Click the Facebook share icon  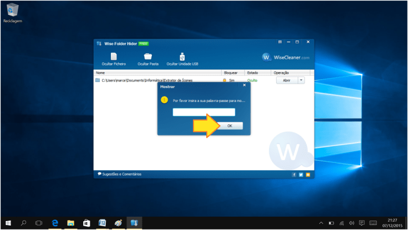[x=294, y=174]
